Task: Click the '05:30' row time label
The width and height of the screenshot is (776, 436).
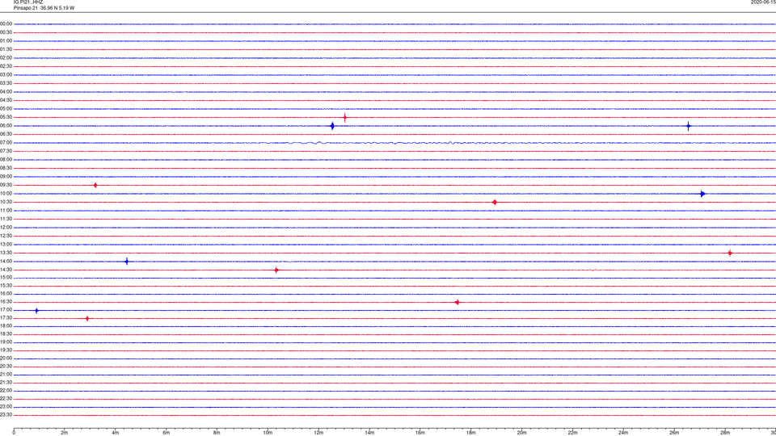Action: coord(6,117)
